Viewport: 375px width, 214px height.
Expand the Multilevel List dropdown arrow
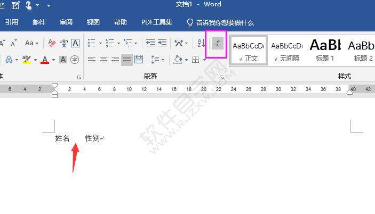coord(136,44)
